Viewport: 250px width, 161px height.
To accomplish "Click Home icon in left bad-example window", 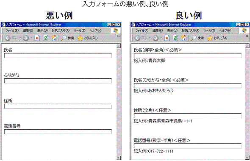I will click(x=54, y=38).
